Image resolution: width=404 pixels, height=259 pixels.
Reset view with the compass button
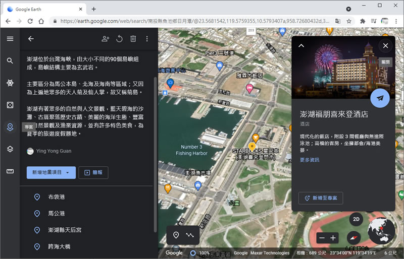tap(354, 238)
